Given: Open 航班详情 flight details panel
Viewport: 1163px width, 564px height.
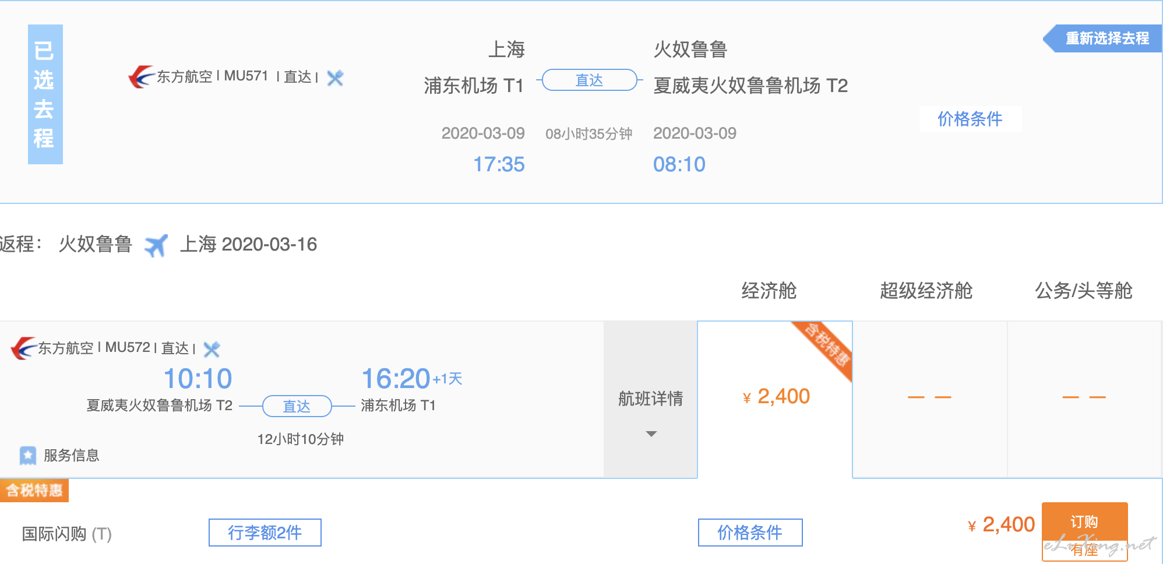Looking at the screenshot, I should click(651, 399).
